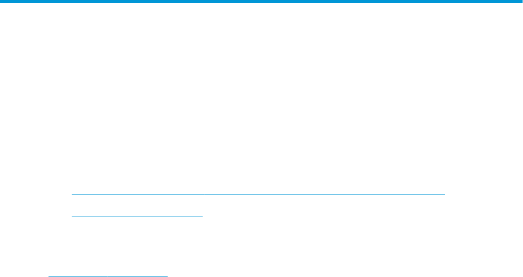Click the blank space below the second link
523x277 pixels.
[137, 246]
